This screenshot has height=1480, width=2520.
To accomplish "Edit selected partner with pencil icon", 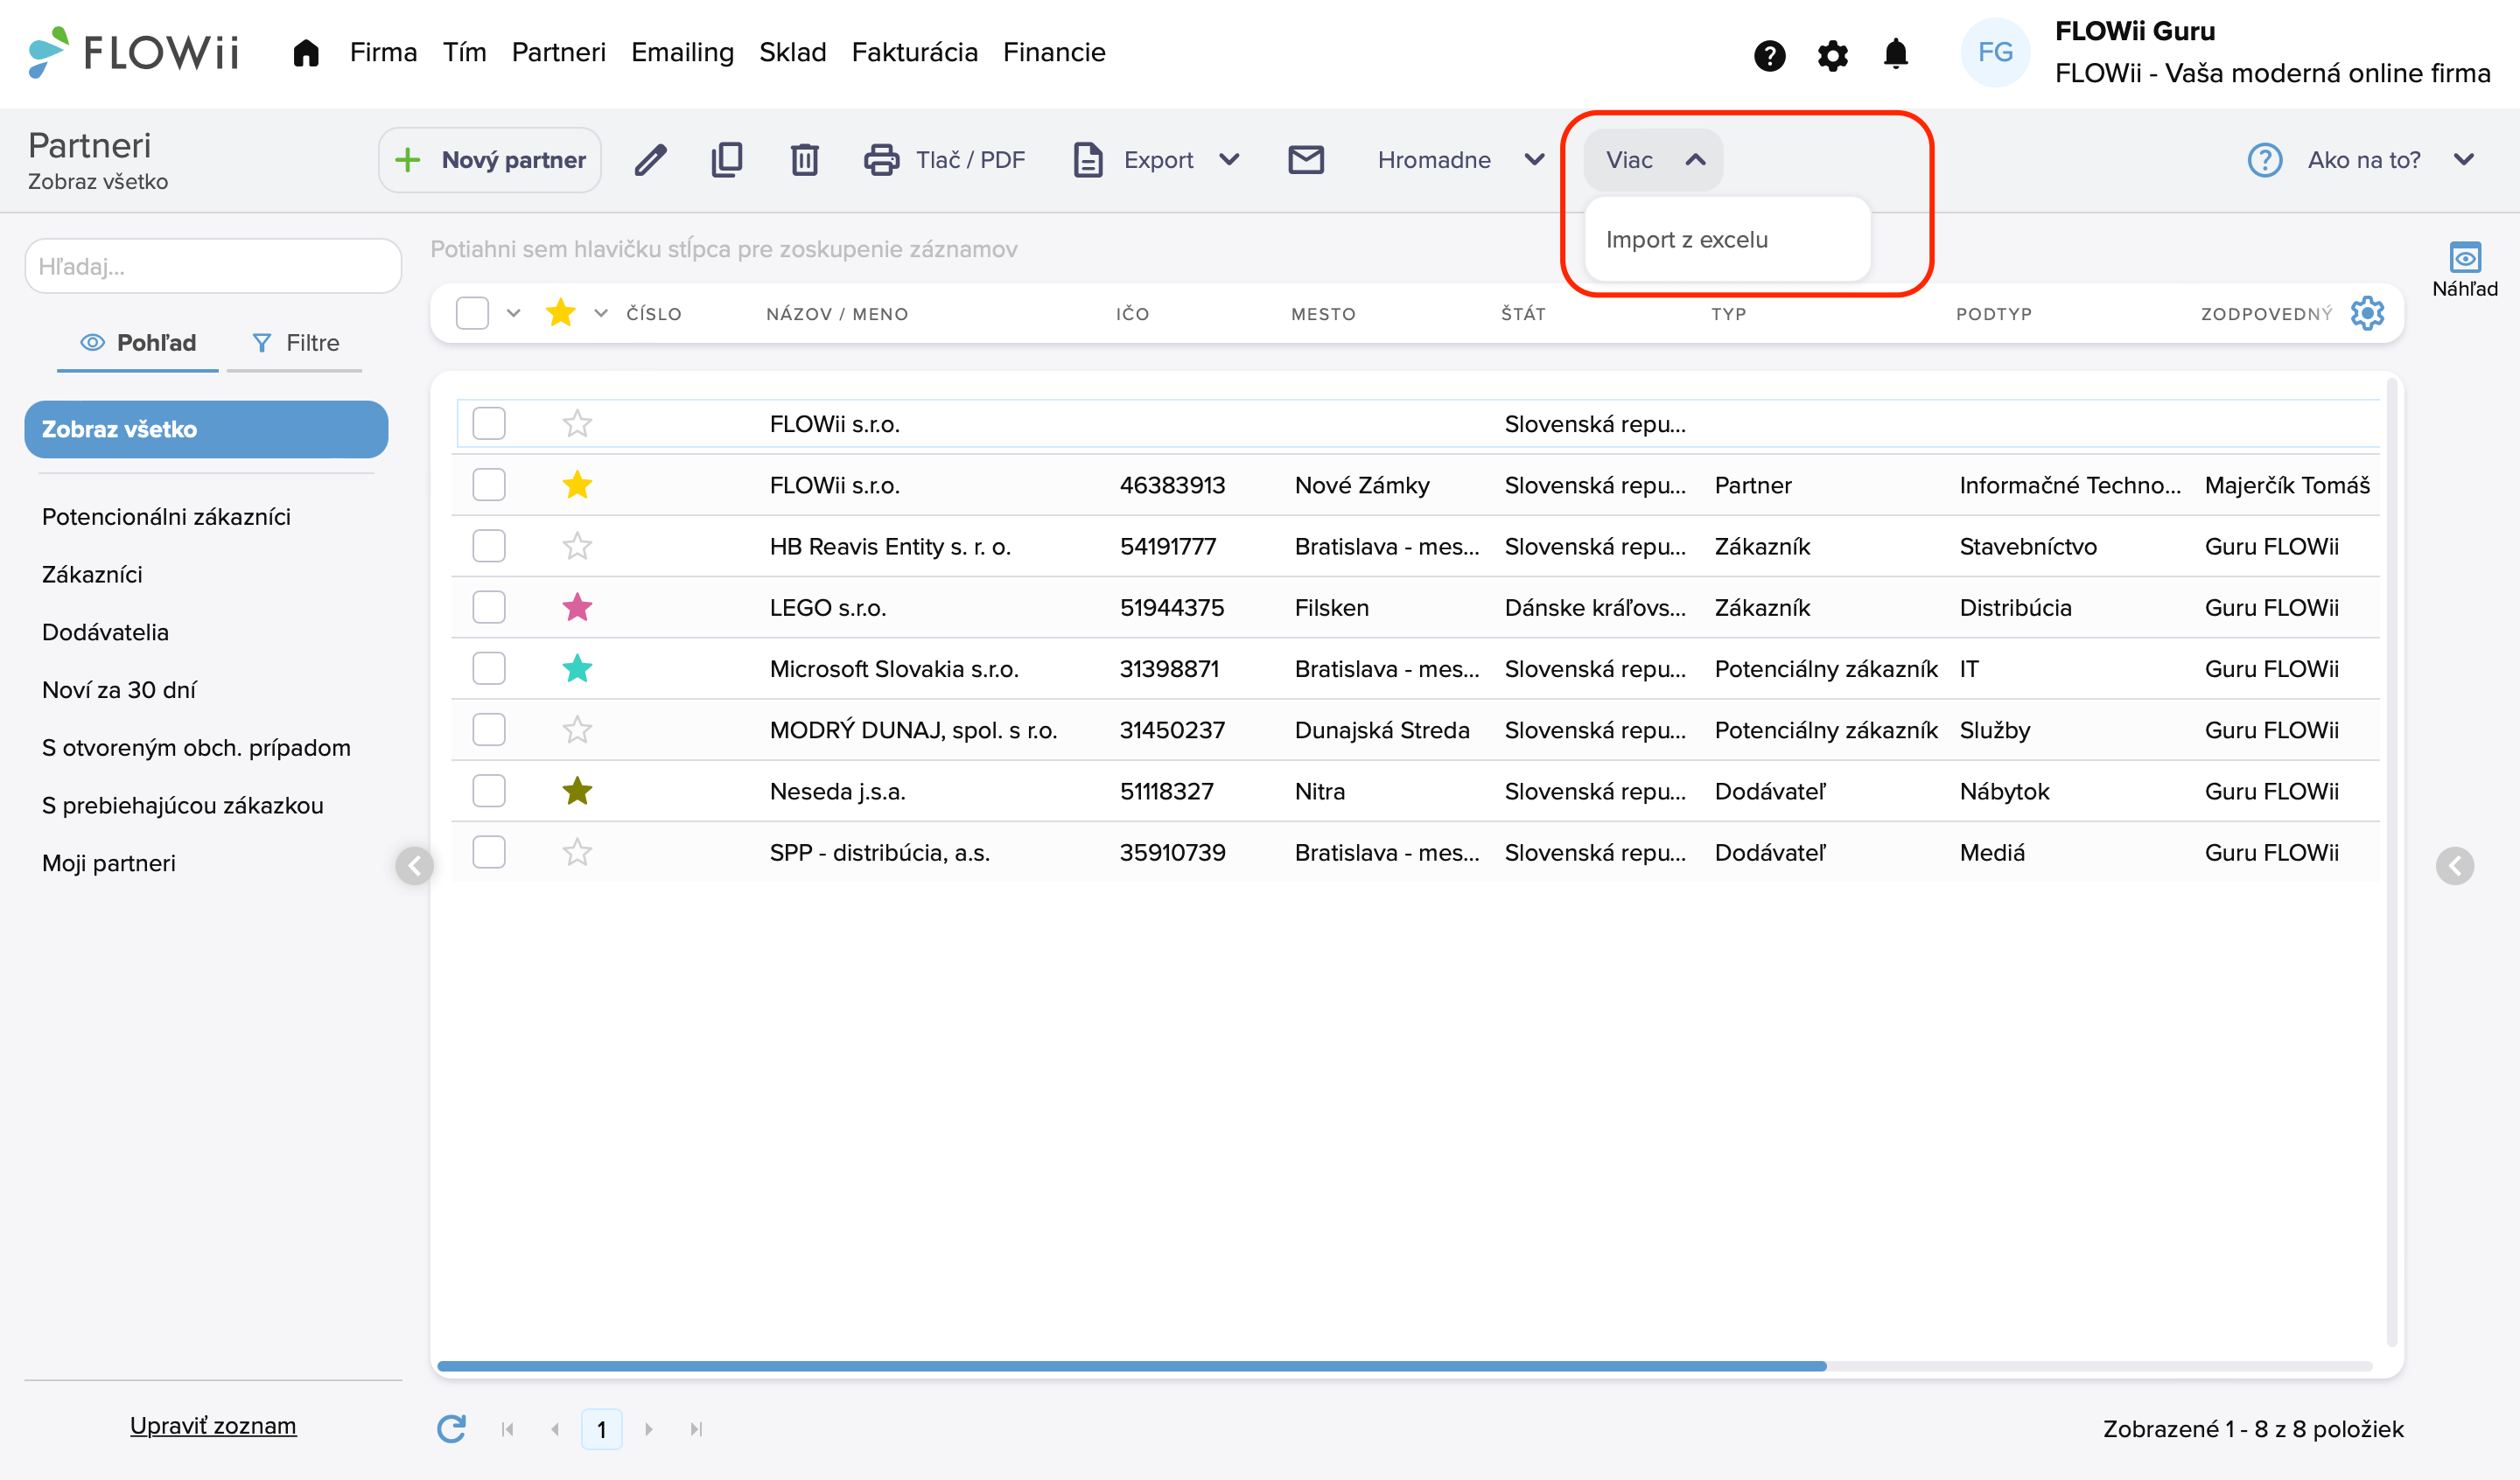I will pyautogui.click(x=650, y=160).
